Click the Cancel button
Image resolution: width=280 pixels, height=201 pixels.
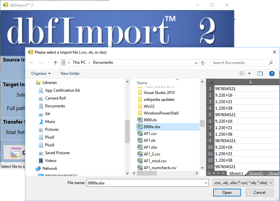(260, 193)
